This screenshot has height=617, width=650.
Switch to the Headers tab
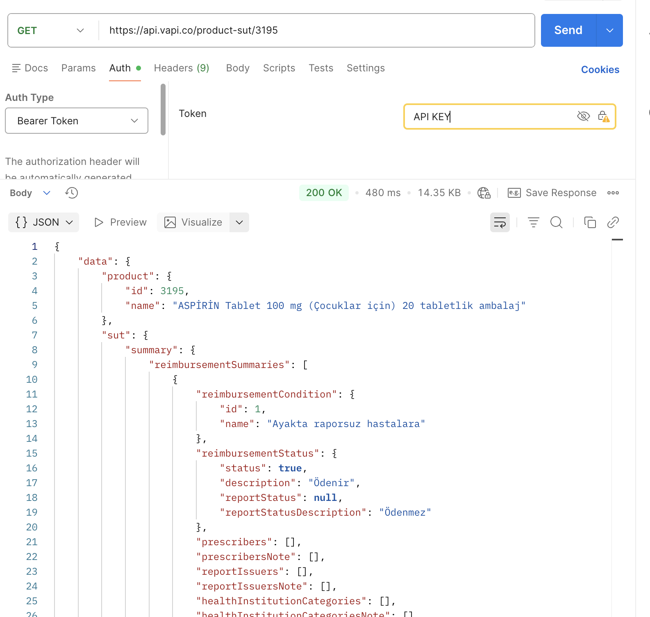click(x=181, y=68)
